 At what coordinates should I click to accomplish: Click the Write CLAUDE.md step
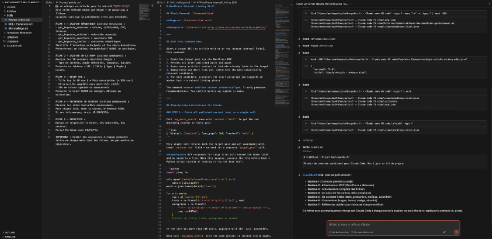(x=313, y=146)
